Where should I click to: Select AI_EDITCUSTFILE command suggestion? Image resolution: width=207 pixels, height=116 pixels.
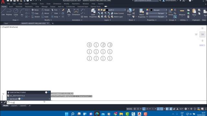click(x=29, y=96)
